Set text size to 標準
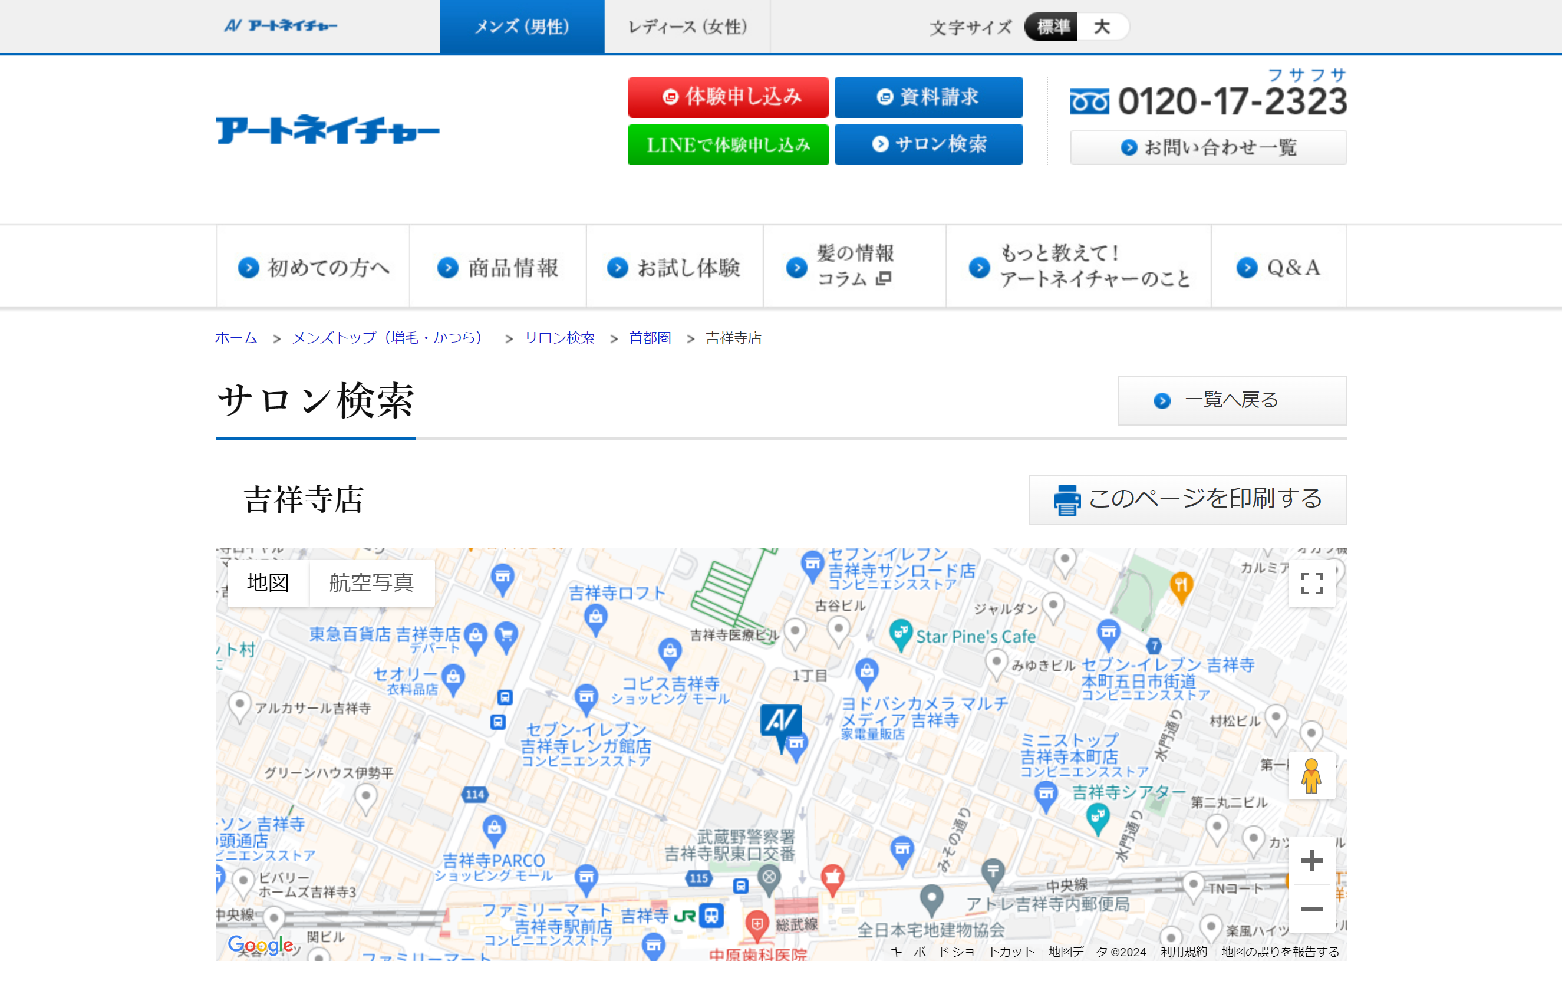Screen dimensions: 1562x981 tap(1052, 27)
